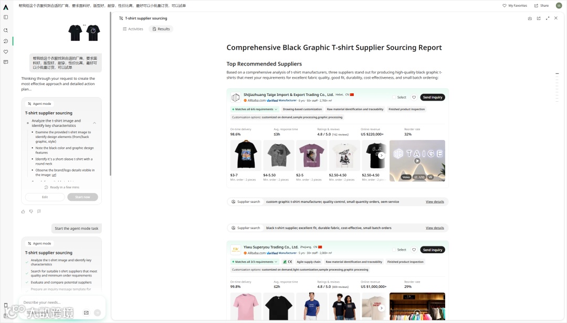Image resolution: width=567 pixels, height=323 pixels.
Task: Play the TAIGE company video
Action: click(x=417, y=161)
